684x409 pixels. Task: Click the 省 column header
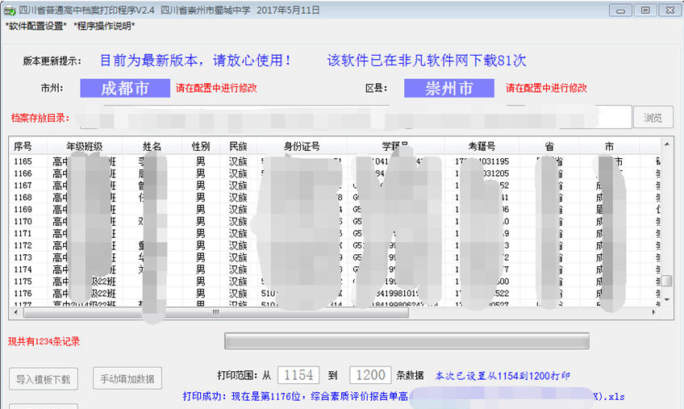tap(549, 146)
